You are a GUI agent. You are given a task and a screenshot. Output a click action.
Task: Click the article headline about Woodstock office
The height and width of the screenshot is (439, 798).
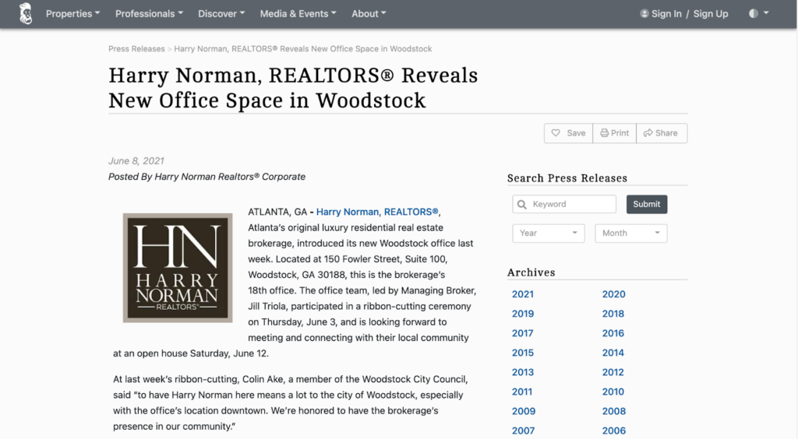click(293, 87)
